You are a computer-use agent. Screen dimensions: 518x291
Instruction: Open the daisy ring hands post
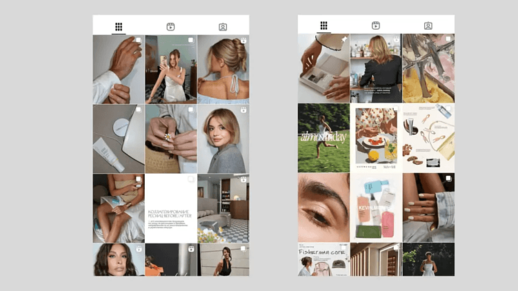171,139
